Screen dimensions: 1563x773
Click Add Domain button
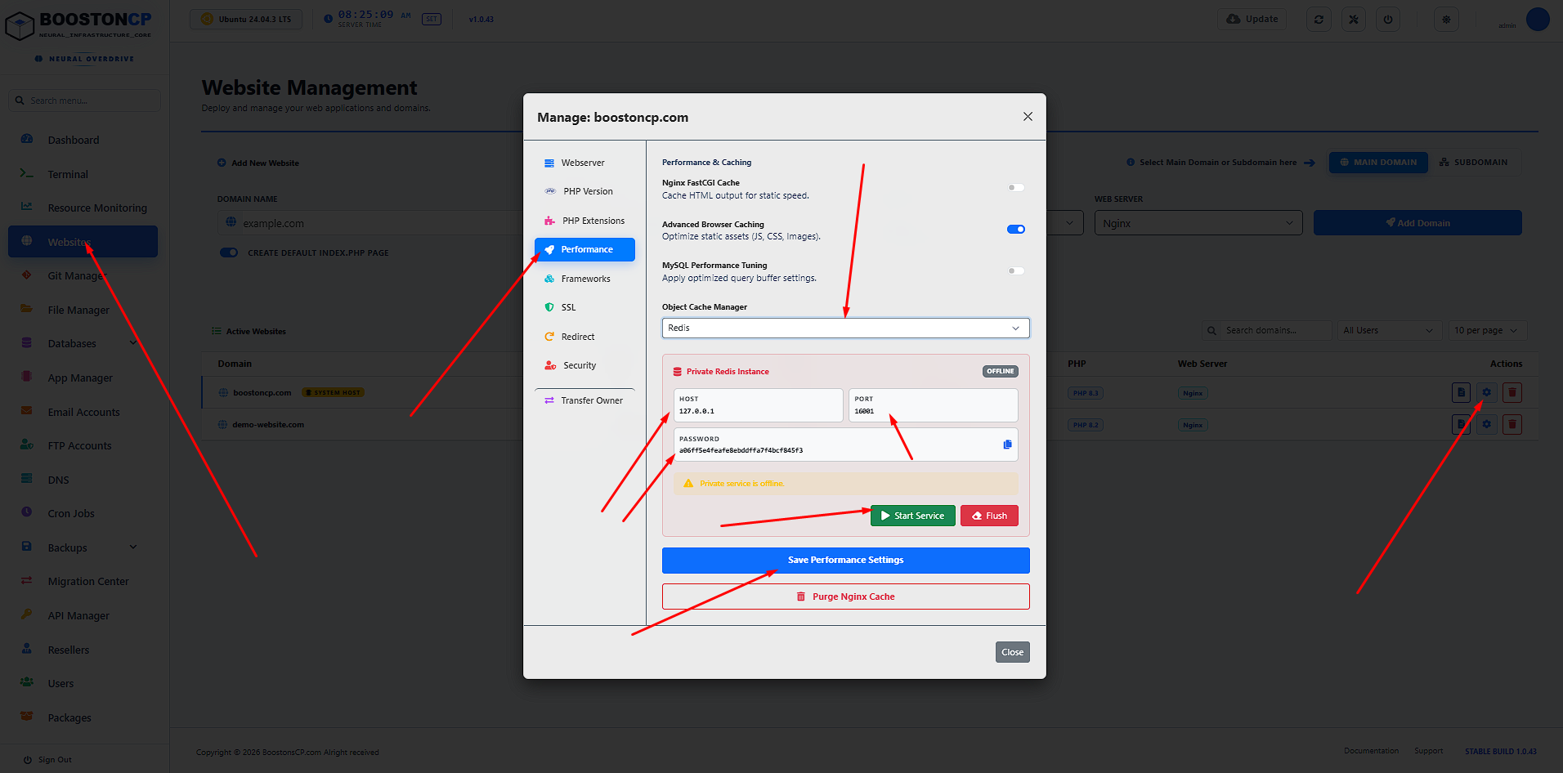[1417, 223]
